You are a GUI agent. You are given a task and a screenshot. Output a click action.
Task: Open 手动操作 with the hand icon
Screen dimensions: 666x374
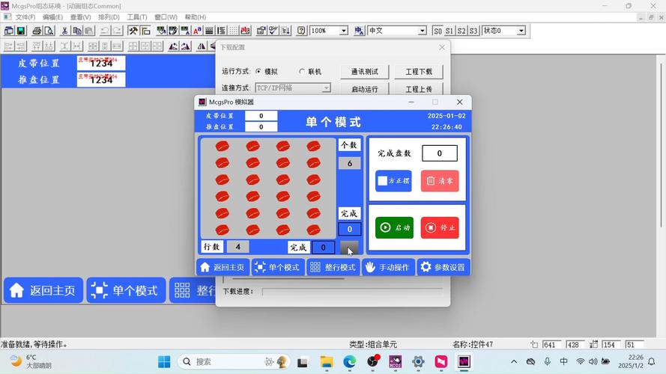coord(388,267)
